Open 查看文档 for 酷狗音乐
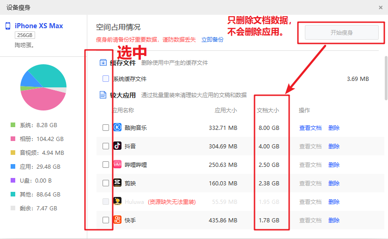 coord(310,128)
